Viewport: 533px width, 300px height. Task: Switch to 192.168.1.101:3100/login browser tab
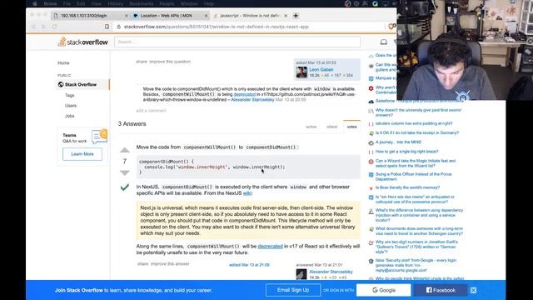(x=83, y=16)
